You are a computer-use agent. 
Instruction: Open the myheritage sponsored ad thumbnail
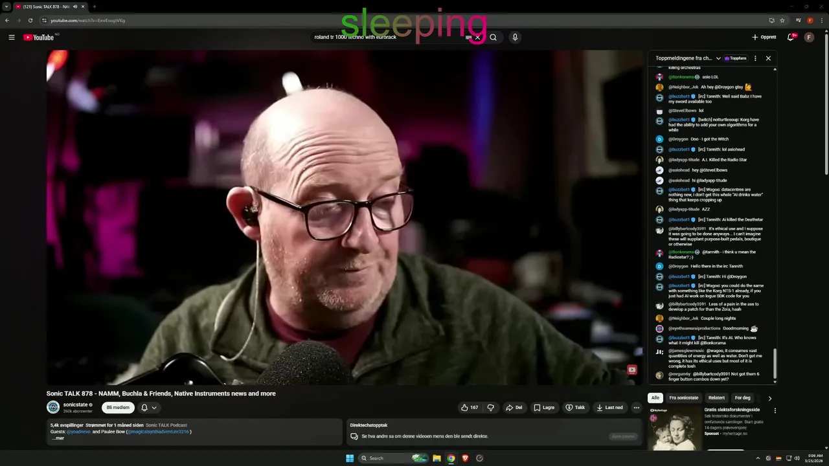point(674,428)
